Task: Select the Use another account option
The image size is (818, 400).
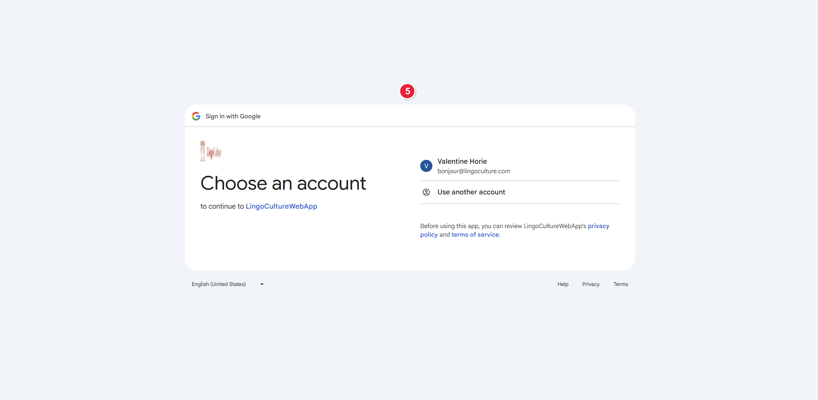Action: pos(471,192)
